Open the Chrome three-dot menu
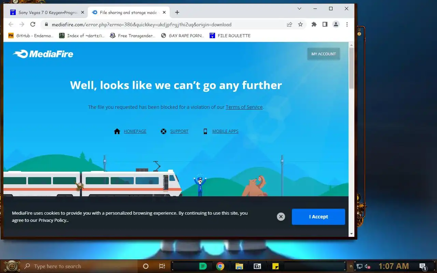Screen dimensions: 437x273 pyautogui.click(x=347, y=24)
